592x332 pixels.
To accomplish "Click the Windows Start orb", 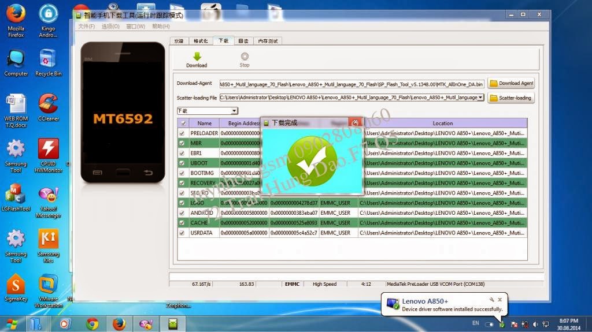I will tap(12, 324).
